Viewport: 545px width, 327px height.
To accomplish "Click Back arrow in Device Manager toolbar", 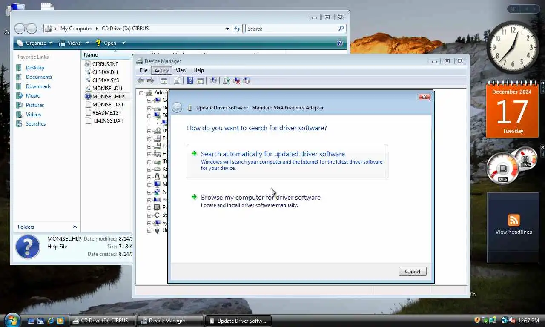I will (x=141, y=80).
